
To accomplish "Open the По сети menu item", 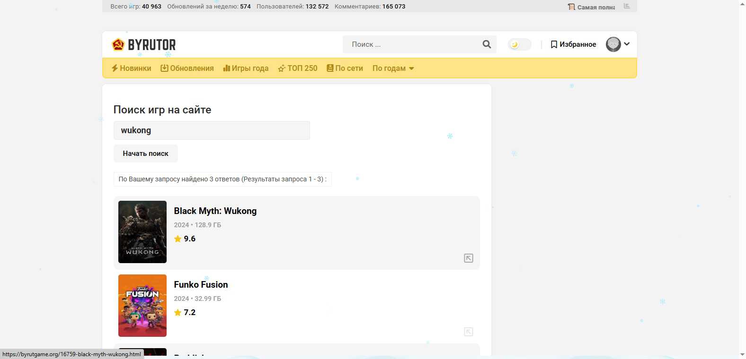I will point(345,68).
